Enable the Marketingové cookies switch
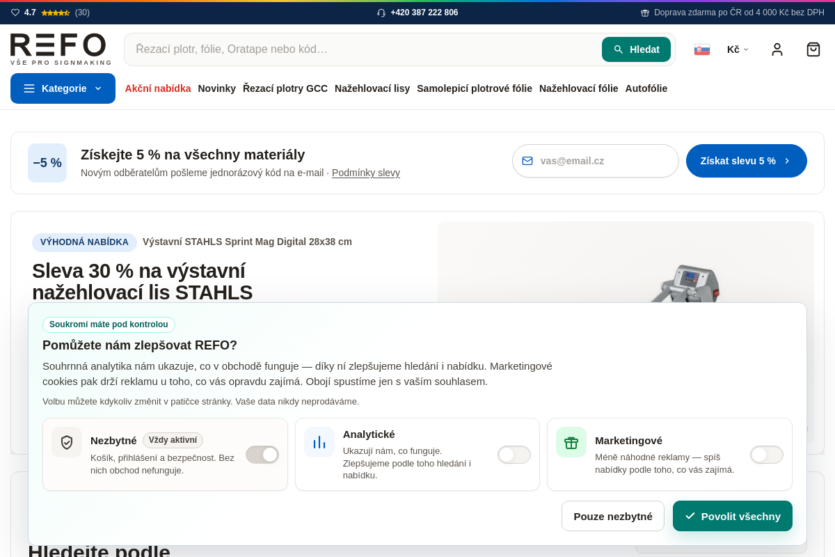 [767, 455]
